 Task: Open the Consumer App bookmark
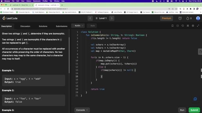(23, 12)
